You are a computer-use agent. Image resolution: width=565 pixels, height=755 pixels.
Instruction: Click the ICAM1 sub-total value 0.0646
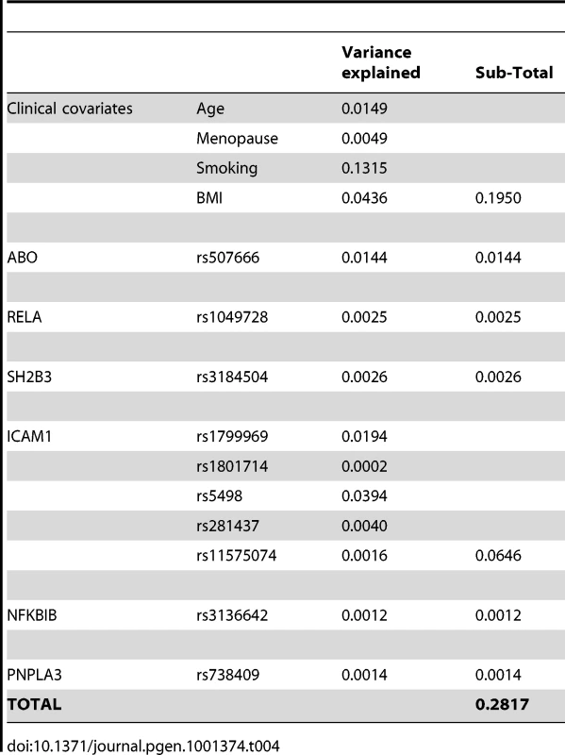tap(498, 556)
